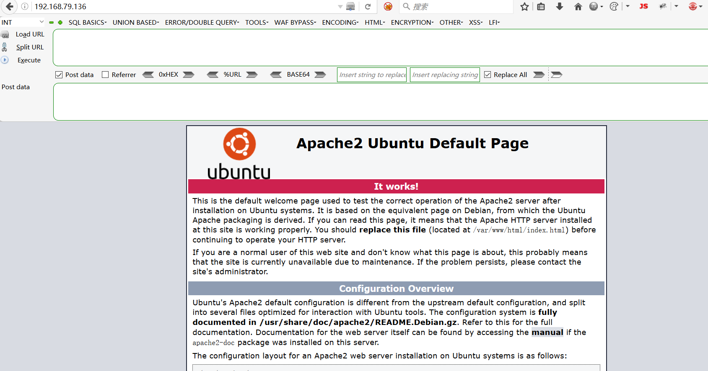Open the WAF BYPASS menu
708x371 pixels.
295,22
